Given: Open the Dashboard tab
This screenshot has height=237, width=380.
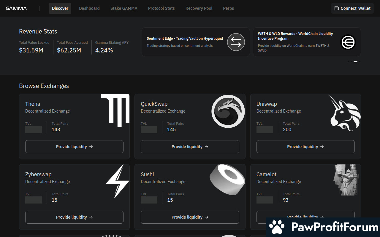Looking at the screenshot, I should [89, 8].
